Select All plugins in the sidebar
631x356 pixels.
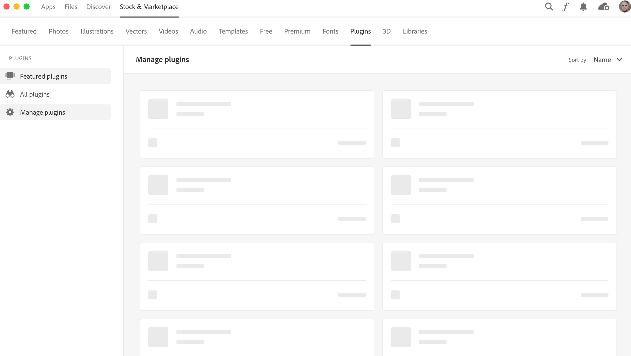point(35,94)
